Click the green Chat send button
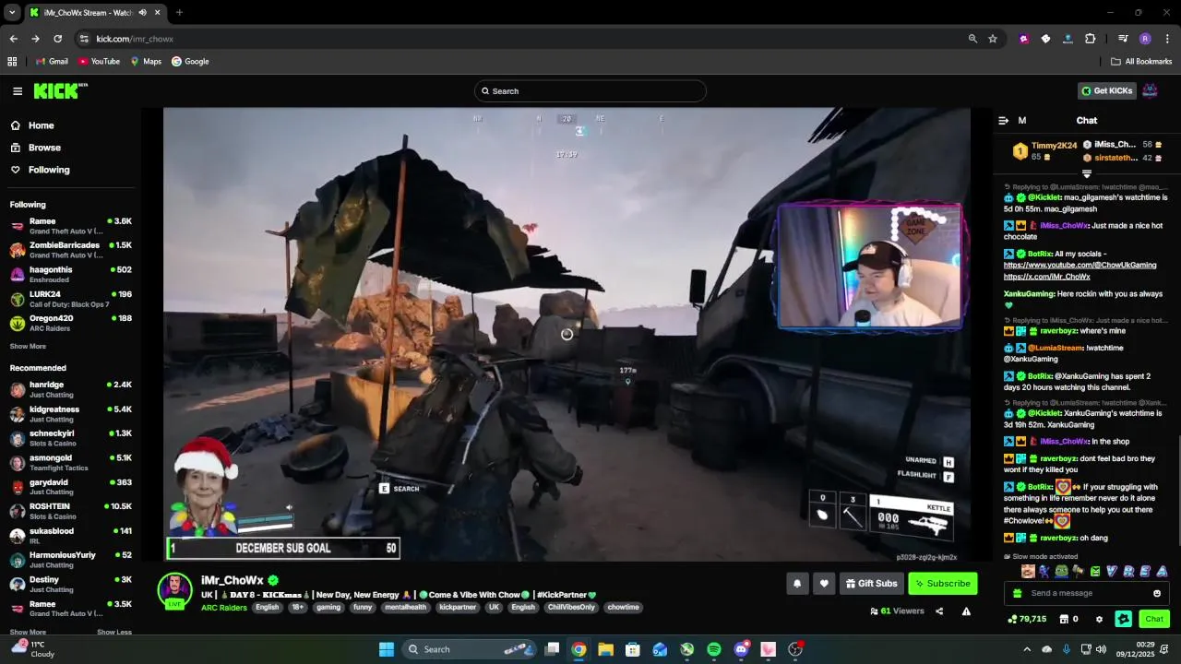1181x664 pixels. pos(1154,619)
